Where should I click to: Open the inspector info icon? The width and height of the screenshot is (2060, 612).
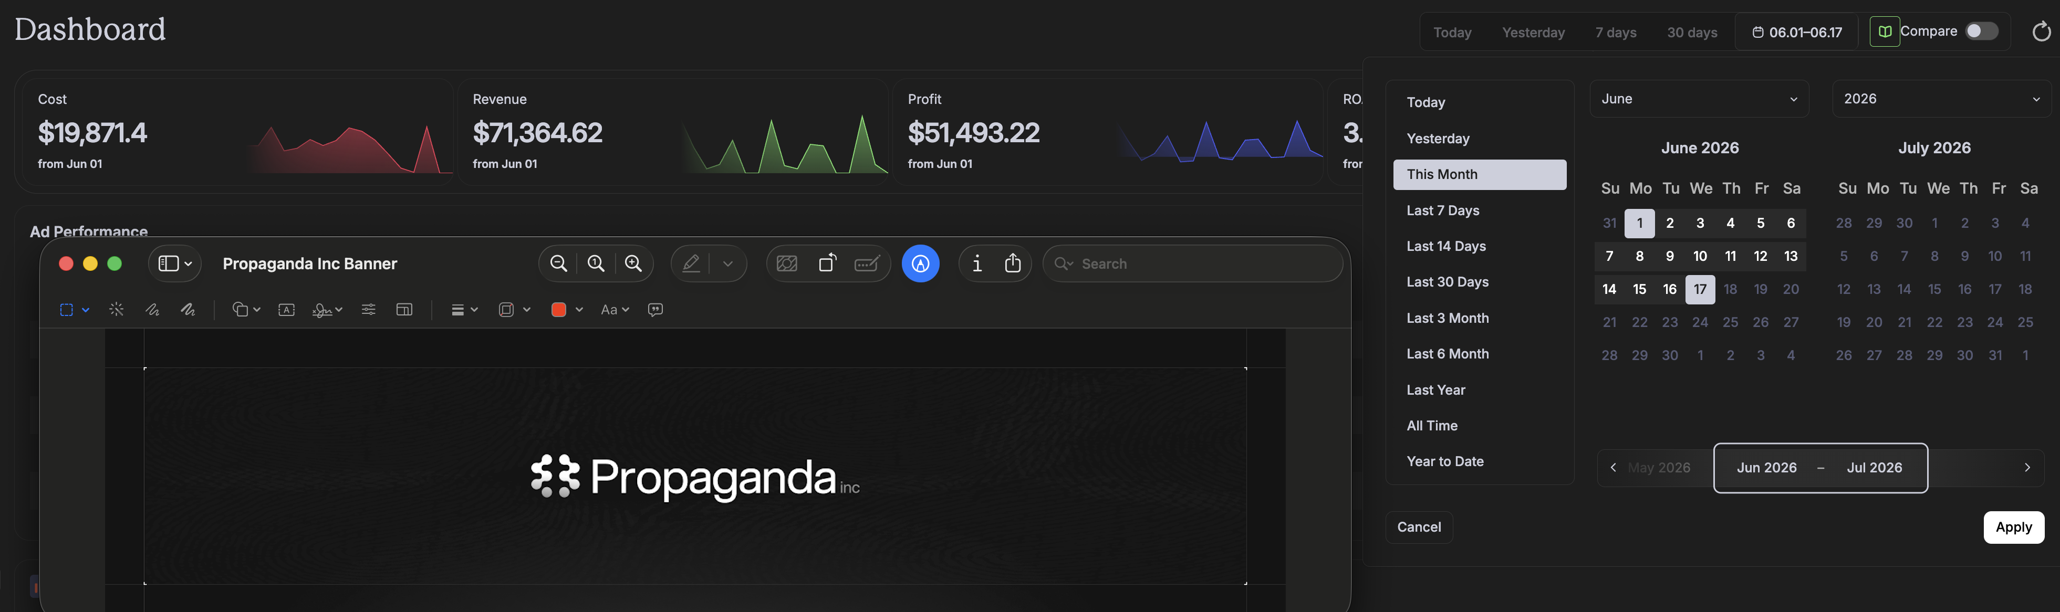tap(976, 263)
